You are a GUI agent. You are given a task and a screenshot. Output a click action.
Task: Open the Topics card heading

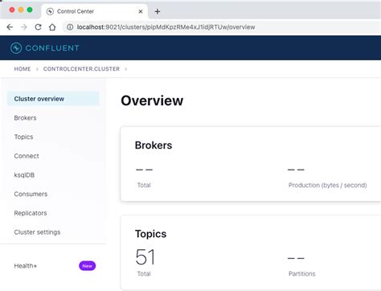[x=150, y=234]
